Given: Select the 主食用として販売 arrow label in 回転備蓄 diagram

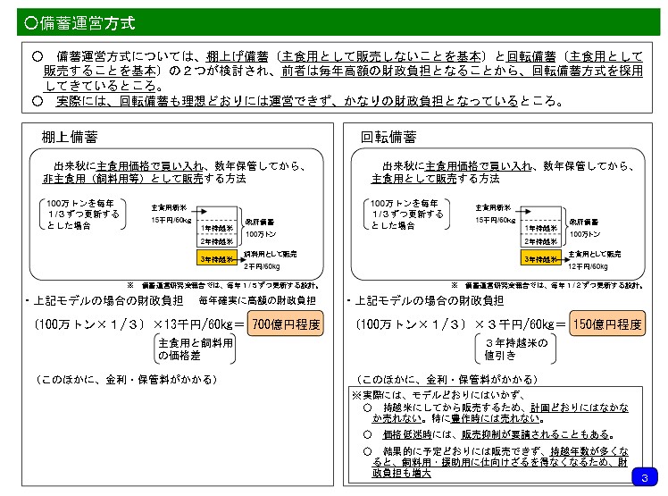Looking at the screenshot, I should (x=594, y=254).
